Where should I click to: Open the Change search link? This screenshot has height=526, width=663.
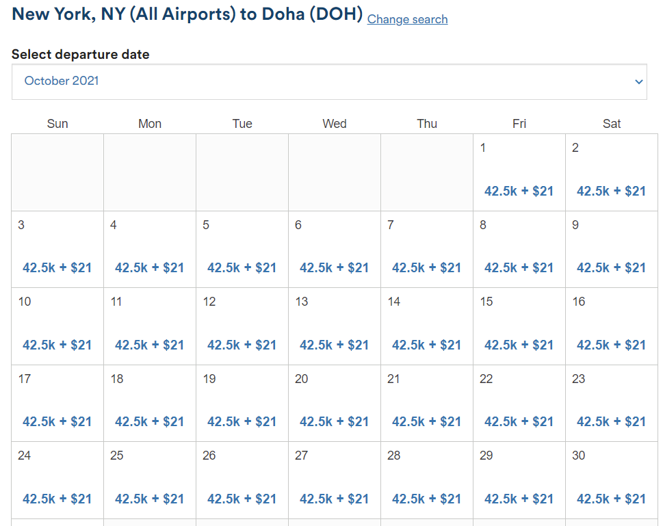pos(406,19)
